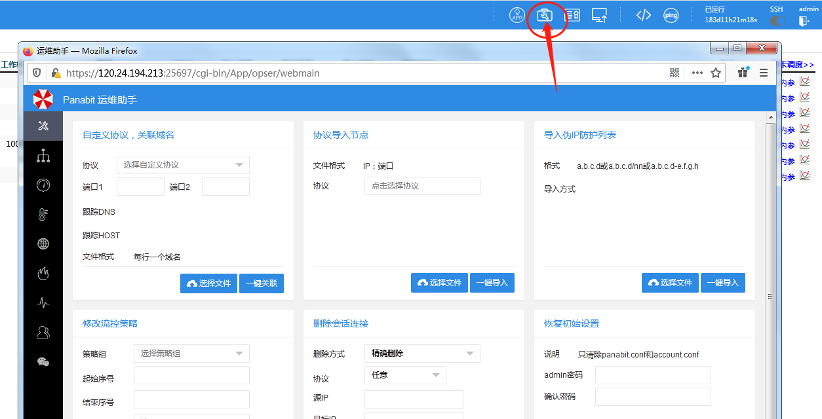This screenshot has height=419, width=822.
Task: Open the WeChat chat icon in sidebar
Action: [43, 362]
